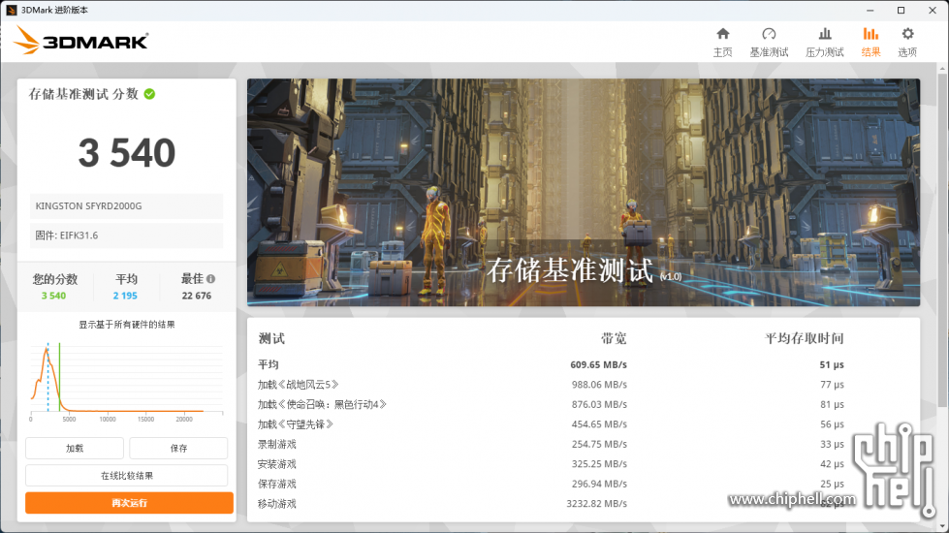
Task: Open 选项 settings gear icon
Action: pos(907,34)
